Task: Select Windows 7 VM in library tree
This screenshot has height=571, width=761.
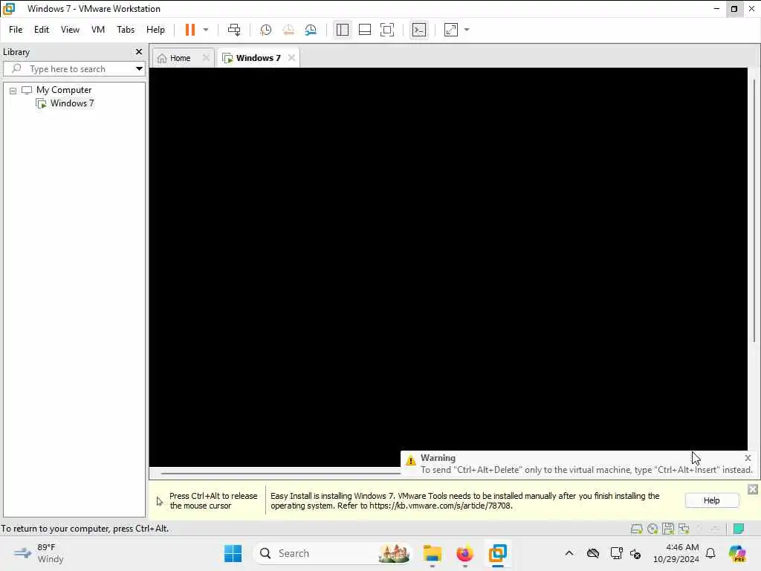Action: pyautogui.click(x=72, y=103)
